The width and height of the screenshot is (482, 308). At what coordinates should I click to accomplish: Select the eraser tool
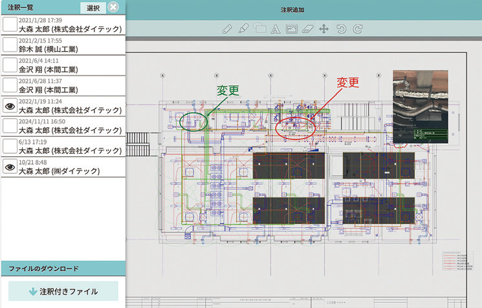coord(308,29)
